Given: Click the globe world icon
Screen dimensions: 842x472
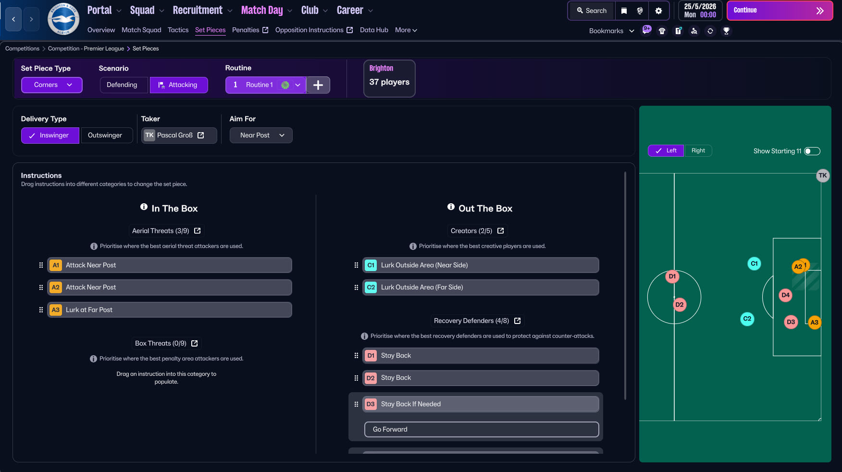Looking at the screenshot, I should point(640,11).
